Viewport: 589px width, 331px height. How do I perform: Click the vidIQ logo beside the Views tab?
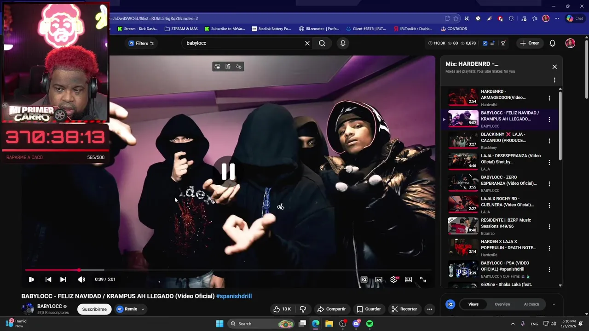point(450,304)
